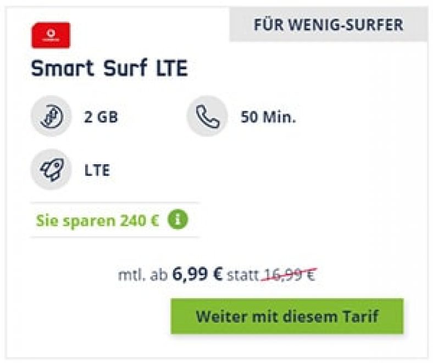
Task: Click the rocket speed icon beside LTE
Action: pos(51,169)
